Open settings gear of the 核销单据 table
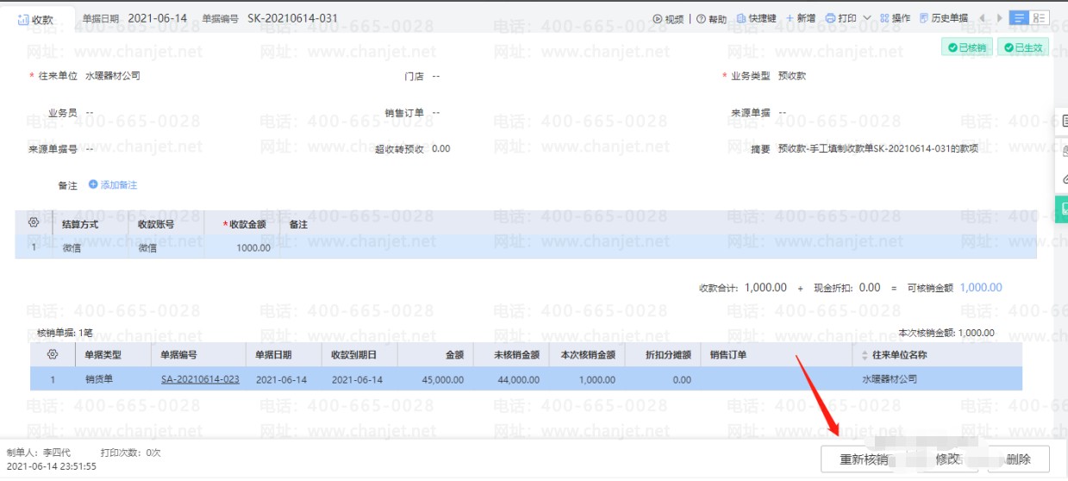Viewport: 1068px width, 481px height. [53, 354]
